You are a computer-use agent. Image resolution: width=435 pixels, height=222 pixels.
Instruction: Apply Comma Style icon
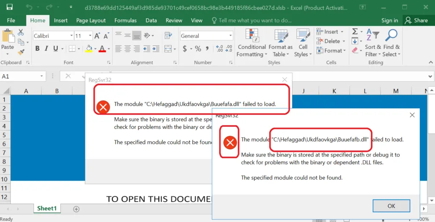[x=207, y=48]
